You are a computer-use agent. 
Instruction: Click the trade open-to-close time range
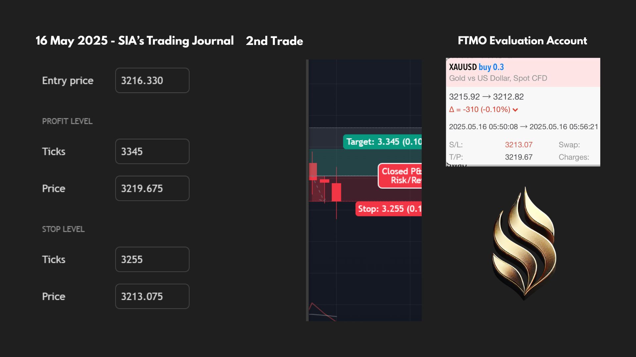(x=523, y=127)
